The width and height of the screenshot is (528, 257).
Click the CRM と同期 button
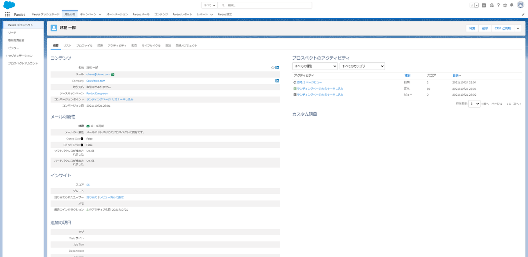[502, 28]
